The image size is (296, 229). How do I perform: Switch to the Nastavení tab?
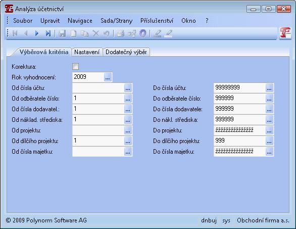[x=87, y=52]
